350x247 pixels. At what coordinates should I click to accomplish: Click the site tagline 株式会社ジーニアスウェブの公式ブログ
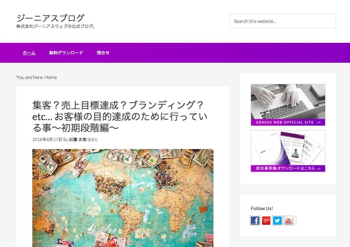[56, 26]
